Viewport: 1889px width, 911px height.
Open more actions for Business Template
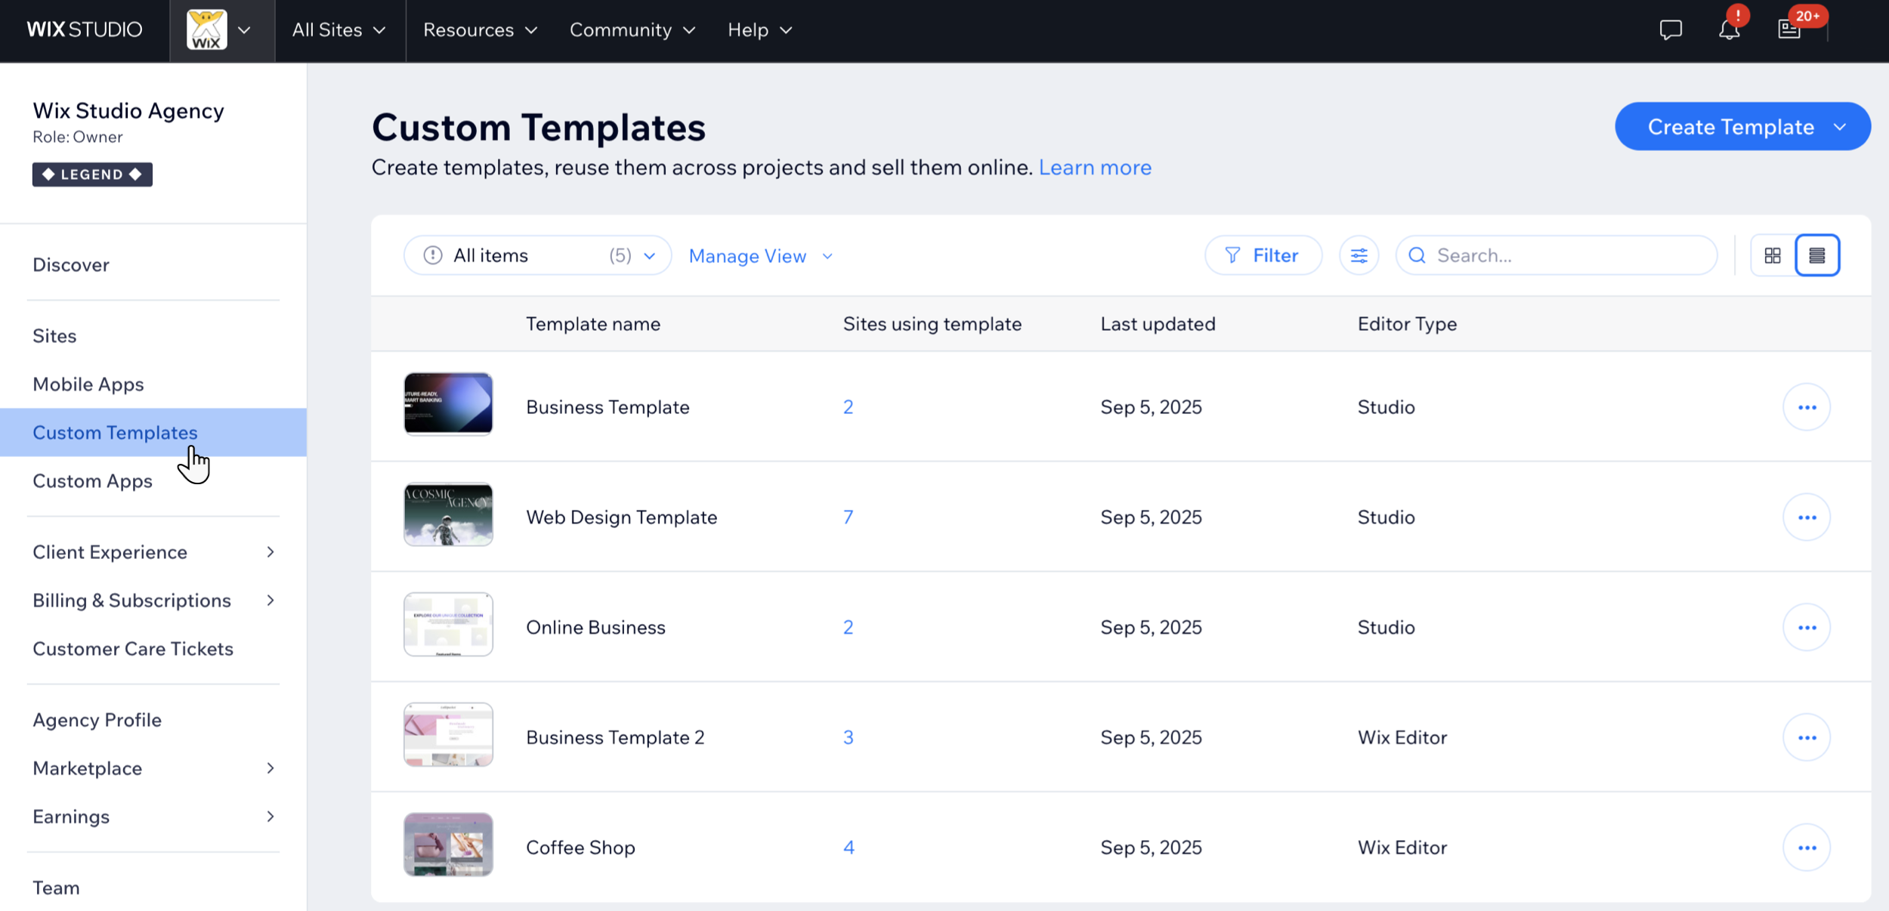point(1807,407)
